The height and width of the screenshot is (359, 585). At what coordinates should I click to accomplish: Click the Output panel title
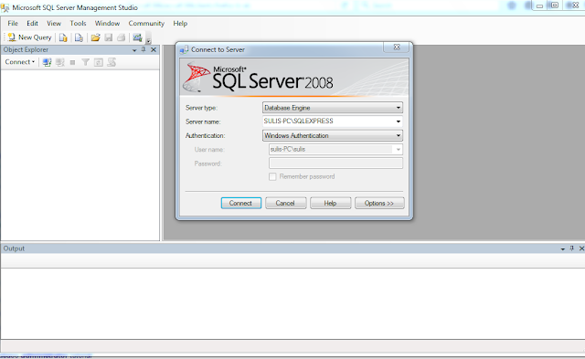pyautogui.click(x=14, y=248)
